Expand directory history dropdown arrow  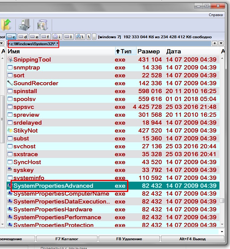pos(221,44)
